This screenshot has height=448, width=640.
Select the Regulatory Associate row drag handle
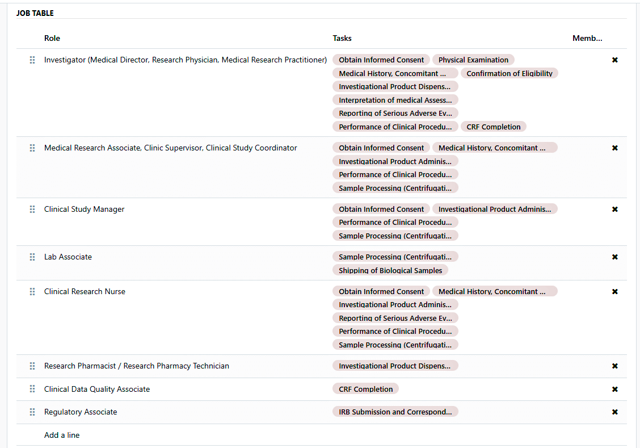pos(32,412)
